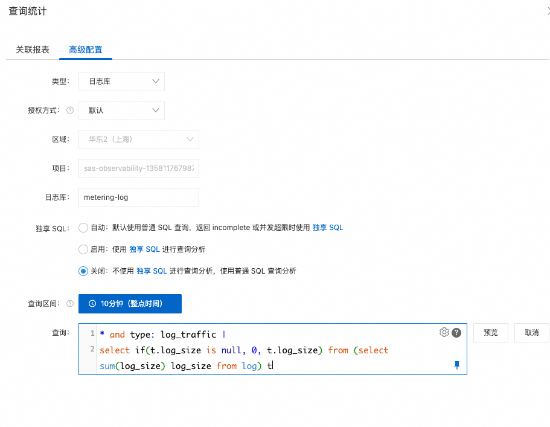Viewport: 550px width, 427px height.
Task: Click the clock icon on time range button
Action: click(92, 304)
